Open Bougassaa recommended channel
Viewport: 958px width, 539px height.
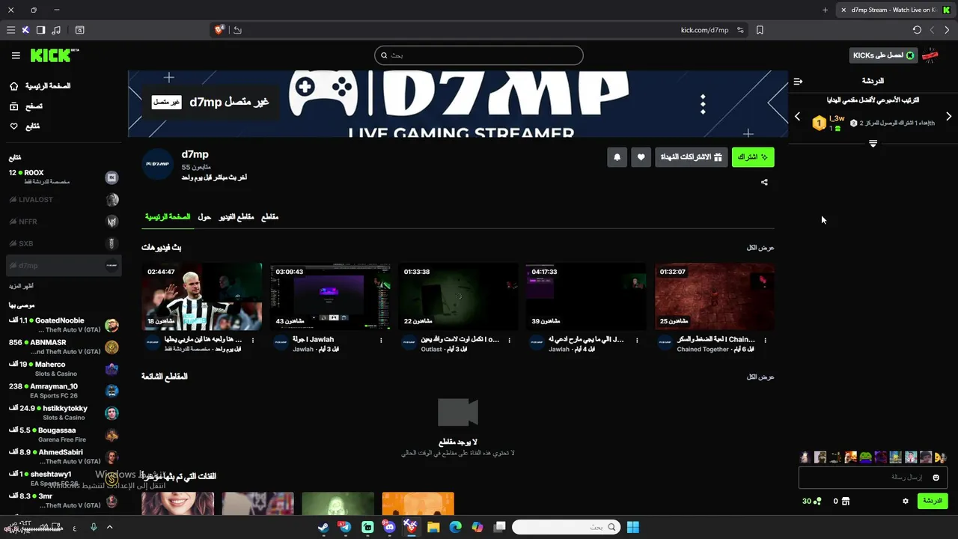[x=63, y=435]
